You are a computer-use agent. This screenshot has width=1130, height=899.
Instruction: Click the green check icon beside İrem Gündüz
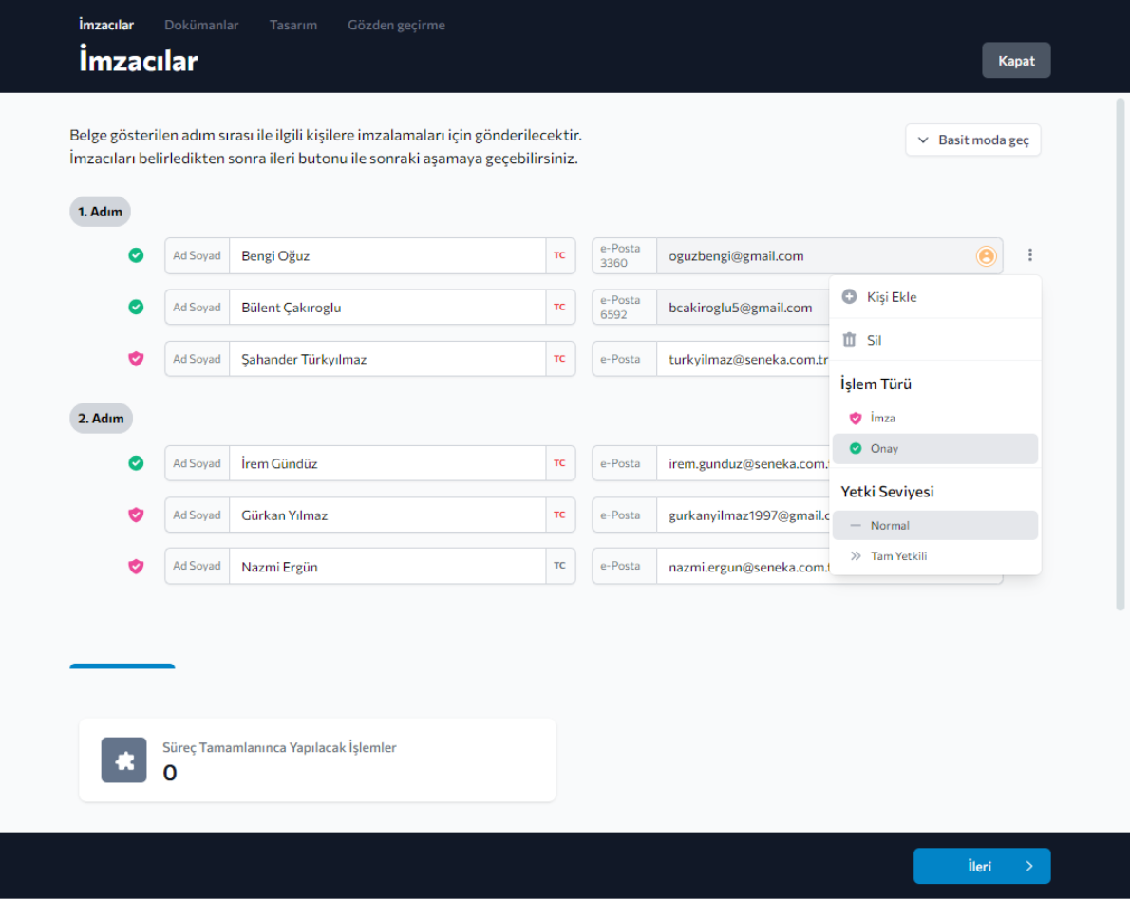(x=136, y=463)
